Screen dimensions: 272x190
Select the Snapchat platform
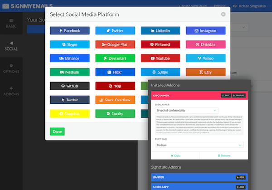pos(70,114)
